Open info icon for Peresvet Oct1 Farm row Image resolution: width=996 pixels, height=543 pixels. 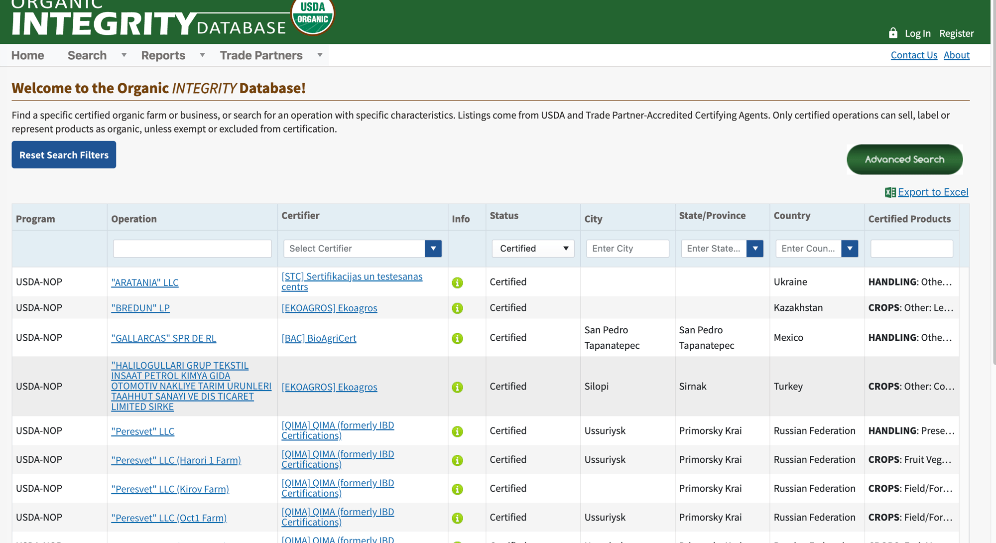457,518
